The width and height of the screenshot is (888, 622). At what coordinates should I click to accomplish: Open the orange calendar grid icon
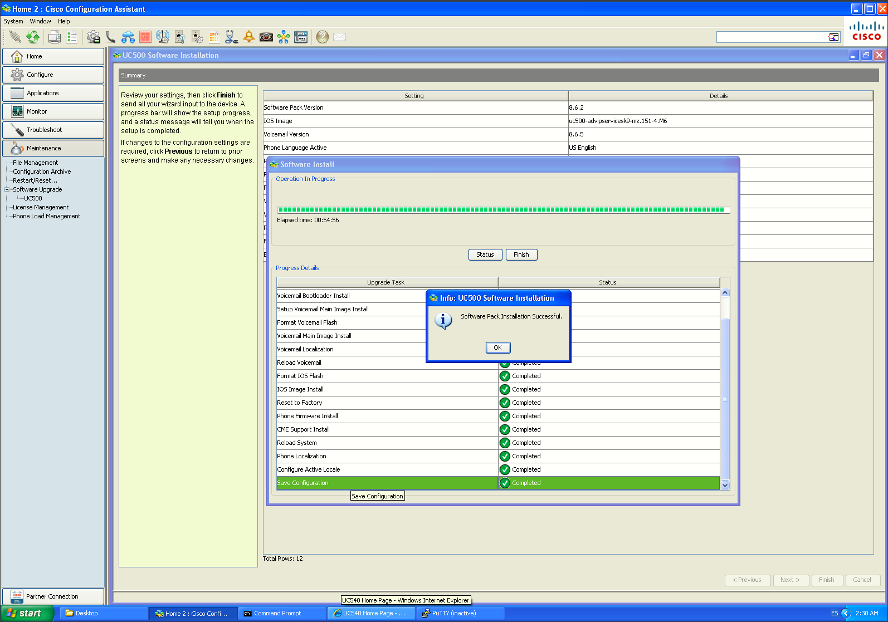click(x=214, y=37)
